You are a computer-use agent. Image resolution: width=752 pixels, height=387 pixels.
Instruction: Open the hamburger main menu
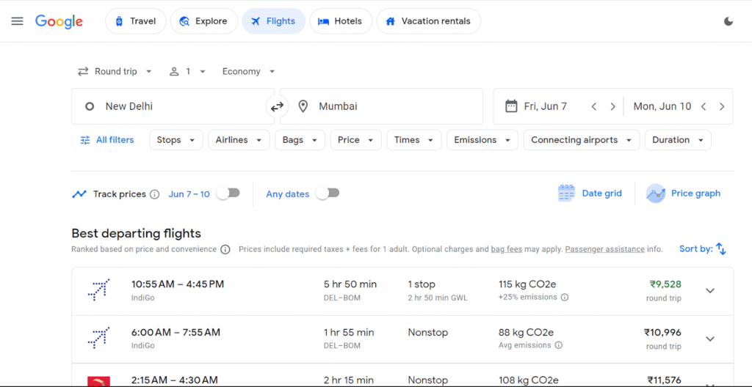click(x=18, y=21)
